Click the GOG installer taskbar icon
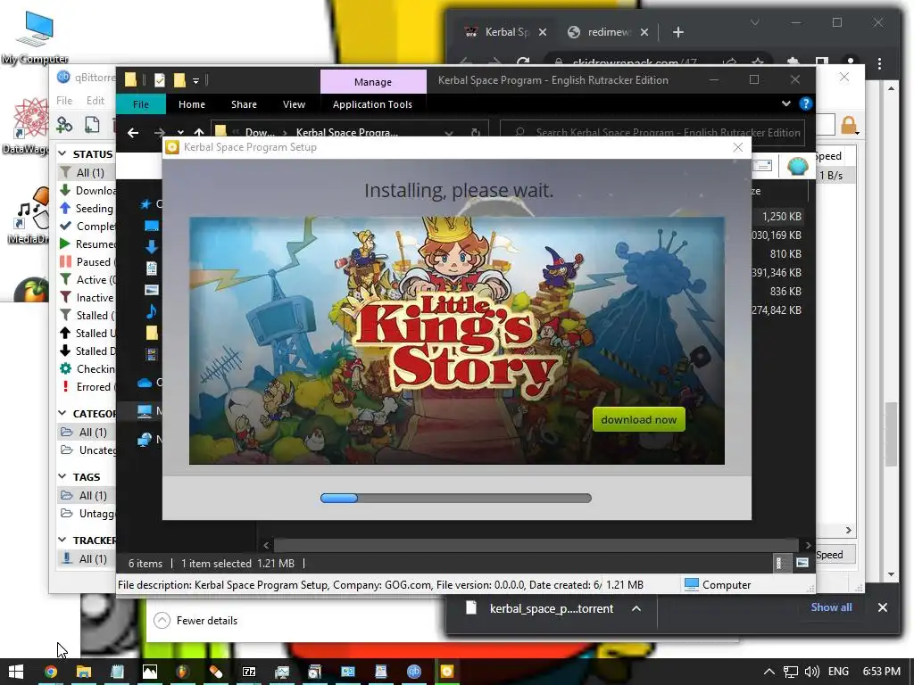 pos(447,672)
